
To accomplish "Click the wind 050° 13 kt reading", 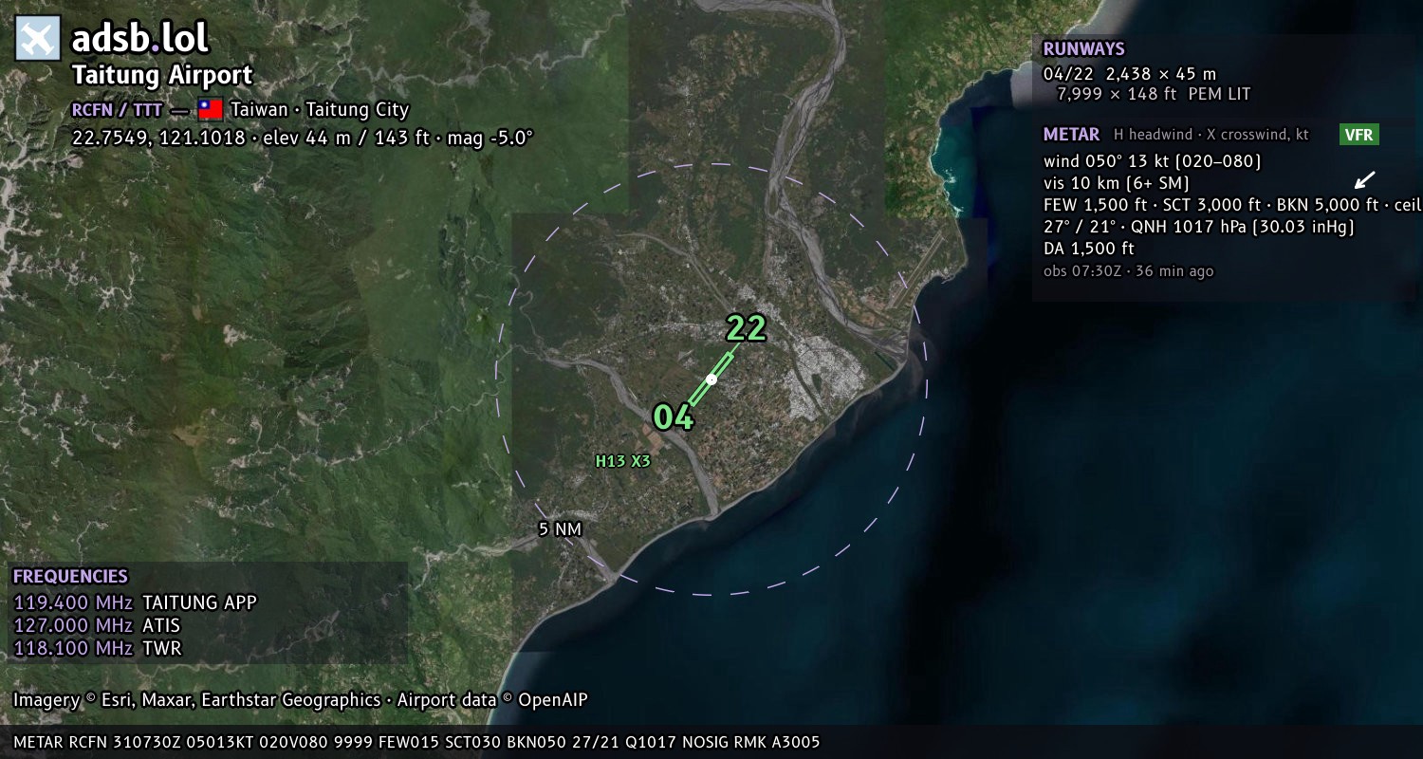I will [x=1153, y=161].
